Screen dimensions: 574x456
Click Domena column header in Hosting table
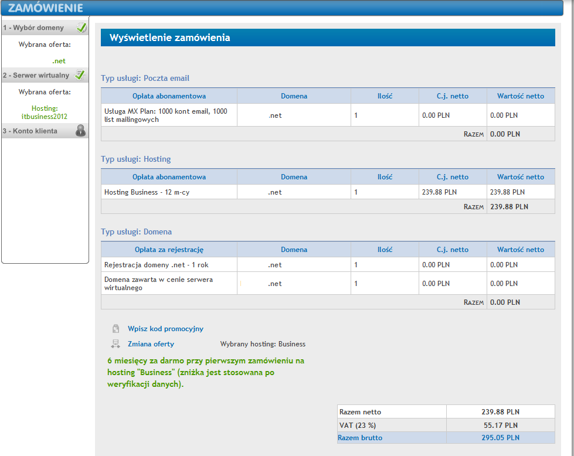point(294,177)
